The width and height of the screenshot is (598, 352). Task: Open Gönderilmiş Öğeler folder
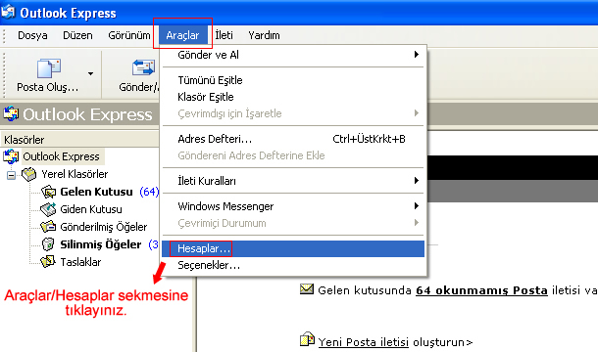(104, 227)
